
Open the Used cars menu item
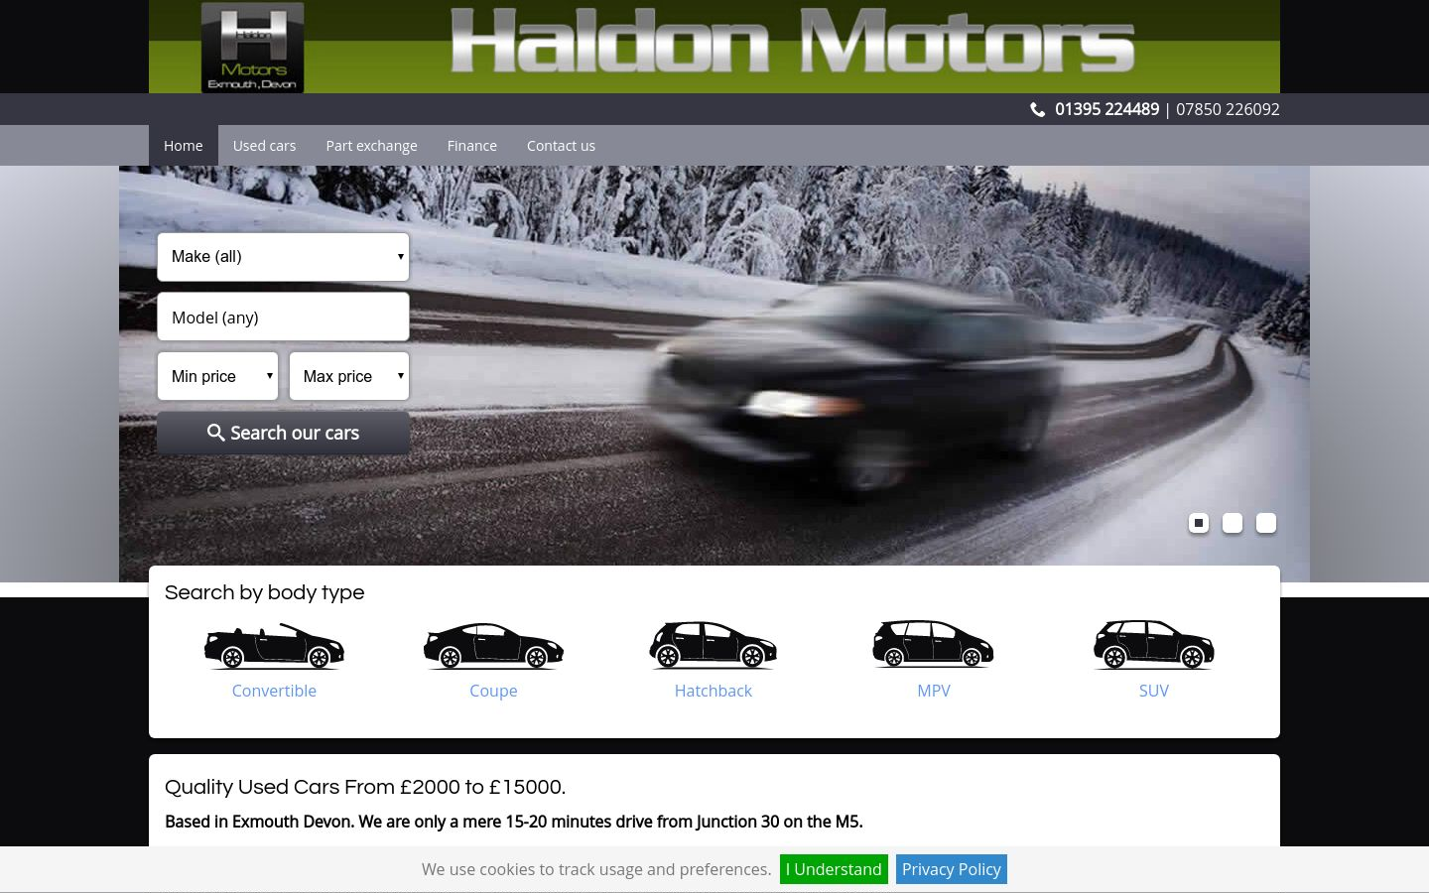[x=264, y=146]
